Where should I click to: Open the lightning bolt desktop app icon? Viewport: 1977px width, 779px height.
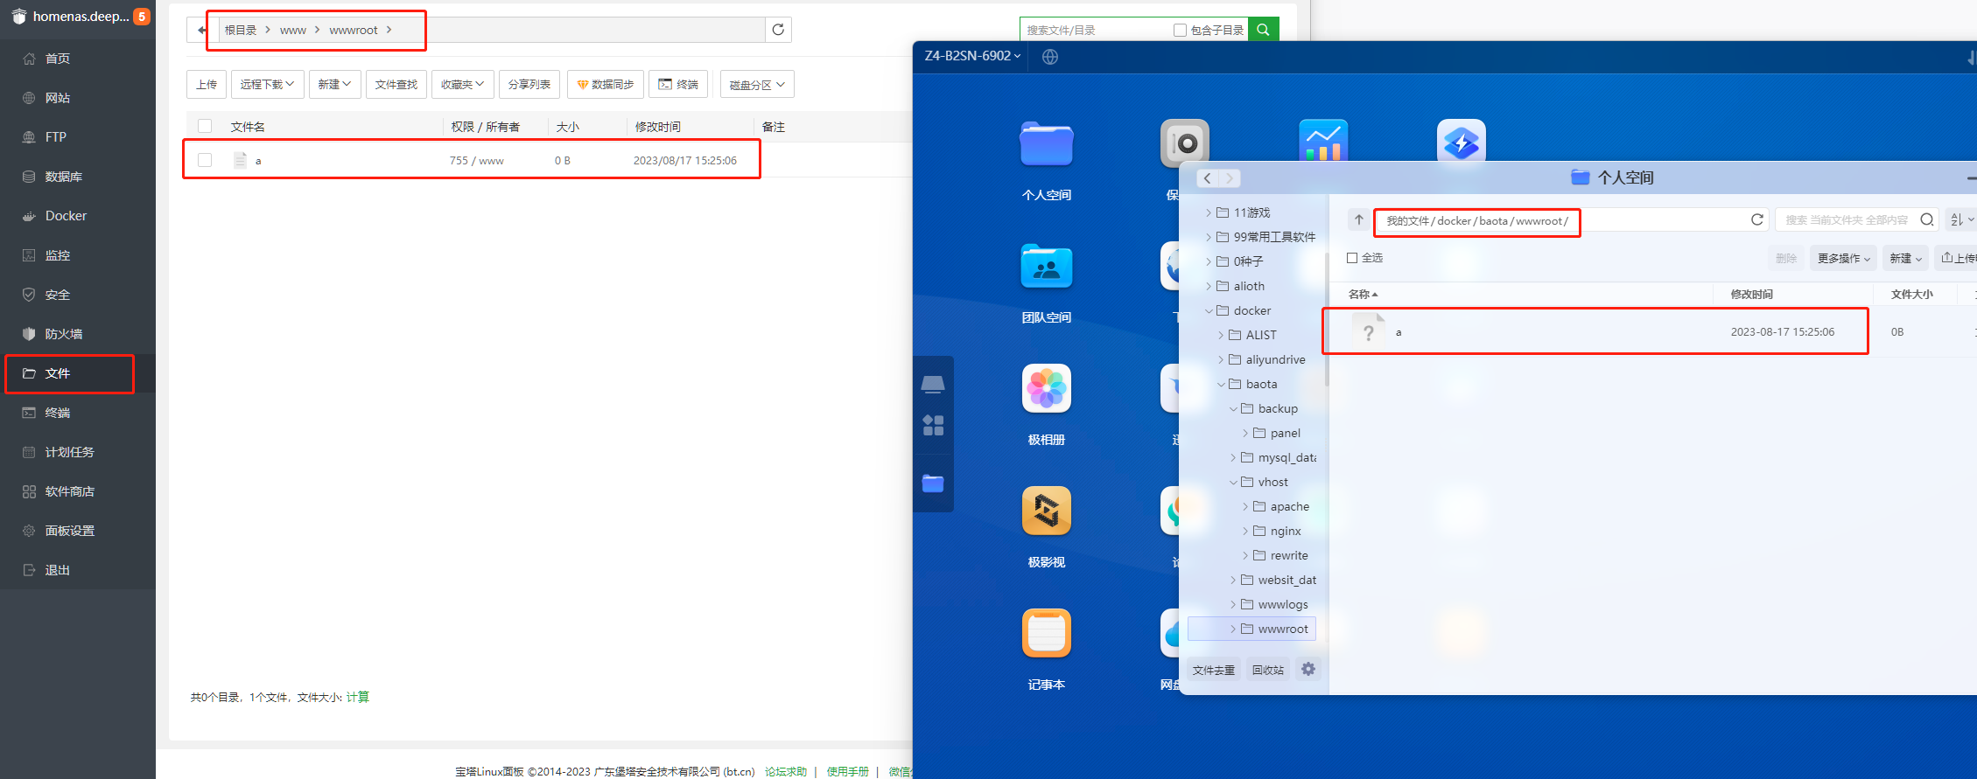[x=1462, y=140]
